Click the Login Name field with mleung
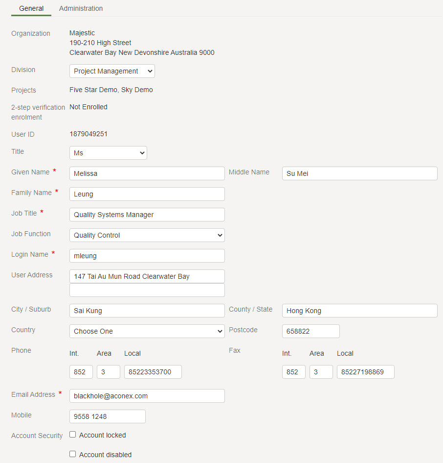Screen dimensions: 443x463 tap(147, 256)
